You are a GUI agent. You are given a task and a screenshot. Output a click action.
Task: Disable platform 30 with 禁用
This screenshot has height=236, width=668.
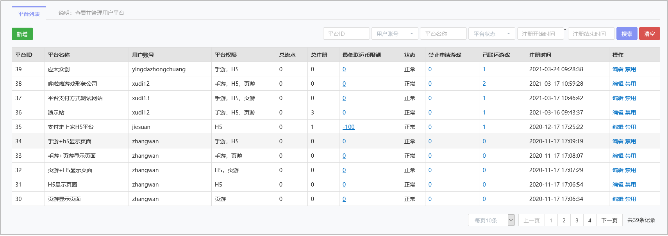pyautogui.click(x=630, y=199)
